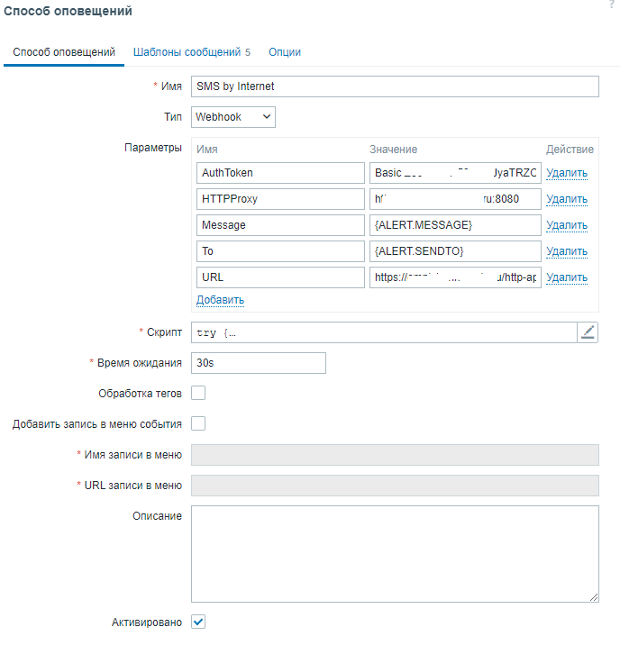Remove the HTTPProxy parameter via Удалить
Viewport: 620px width, 654px height.
(567, 199)
